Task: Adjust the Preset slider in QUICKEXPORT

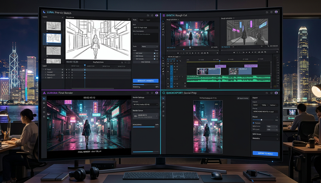Action: point(261,120)
